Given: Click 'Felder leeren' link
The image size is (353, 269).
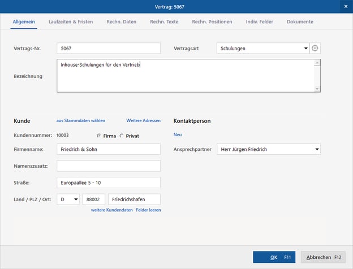Looking at the screenshot, I should [148, 210].
